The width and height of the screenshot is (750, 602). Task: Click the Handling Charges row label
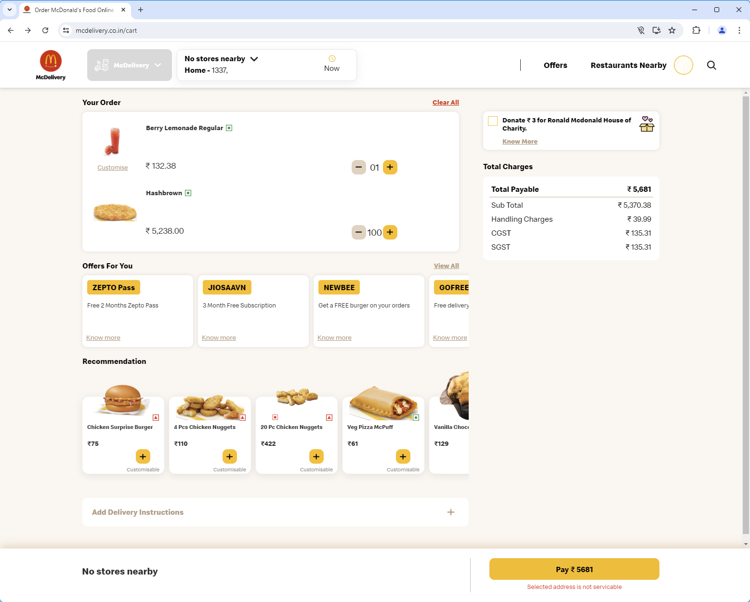[522, 219]
